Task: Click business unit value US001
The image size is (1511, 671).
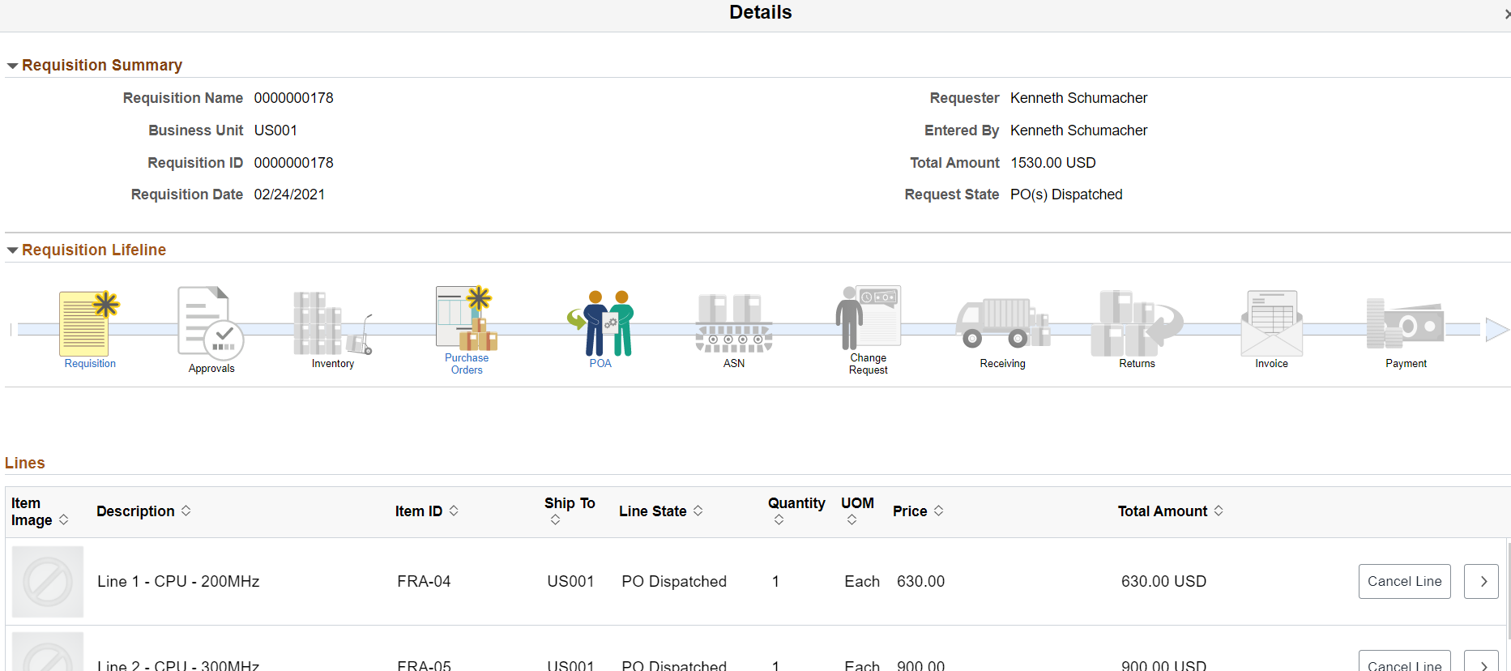Action: [x=275, y=130]
